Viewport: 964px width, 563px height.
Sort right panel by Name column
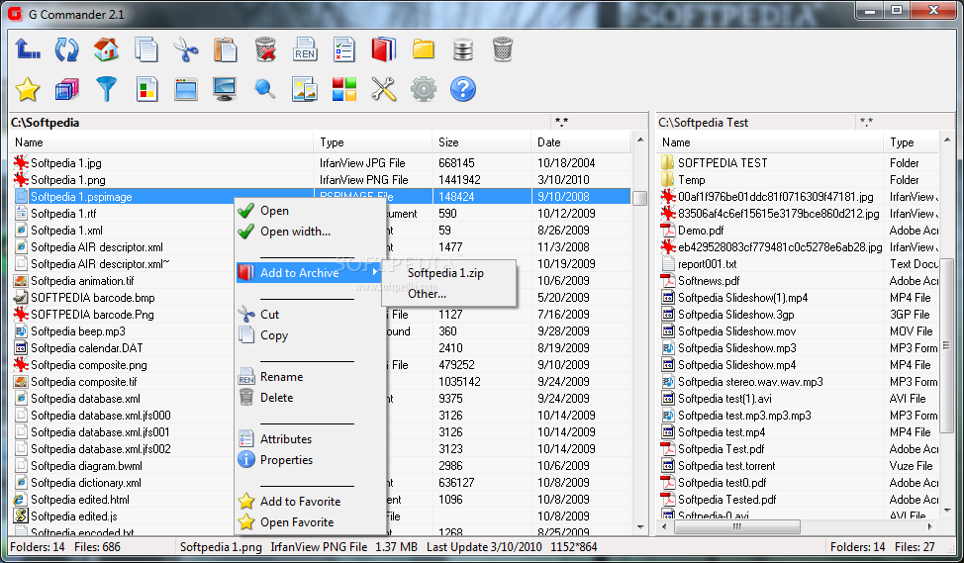pyautogui.click(x=770, y=142)
